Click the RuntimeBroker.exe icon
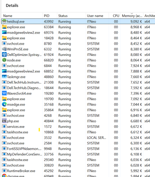Viewport: 155px width, 177px height. tap(4, 171)
